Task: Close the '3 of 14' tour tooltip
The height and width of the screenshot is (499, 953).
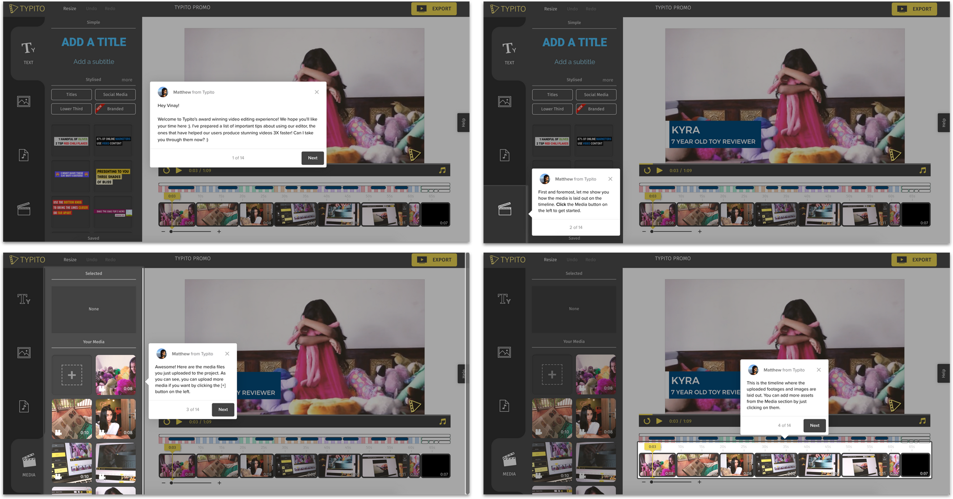Action: (227, 354)
